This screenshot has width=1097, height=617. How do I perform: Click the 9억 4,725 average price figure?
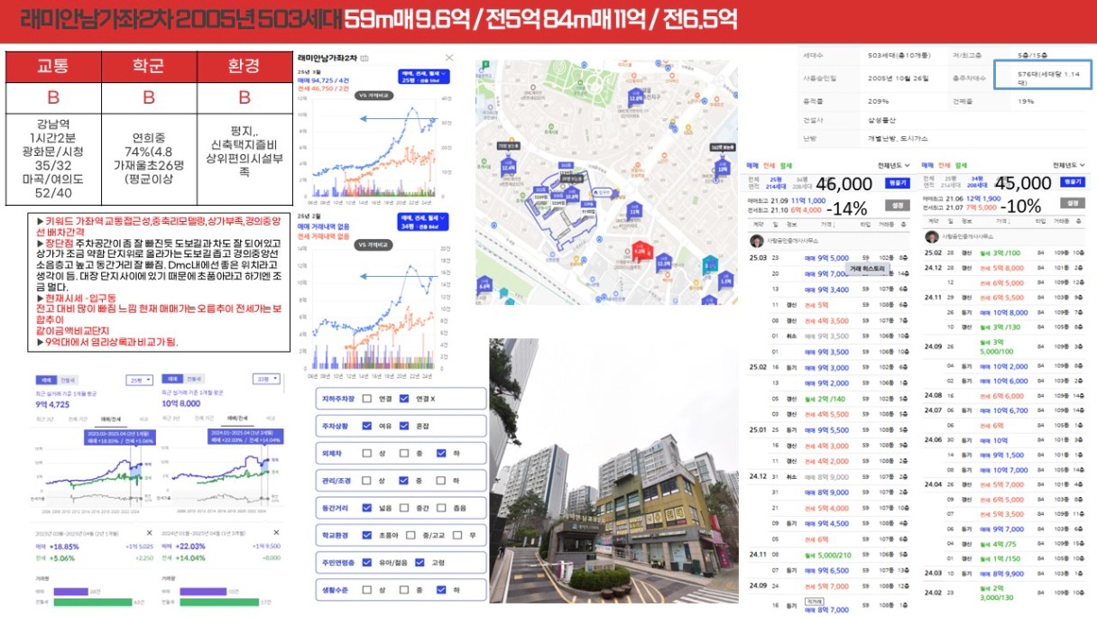coord(54,403)
